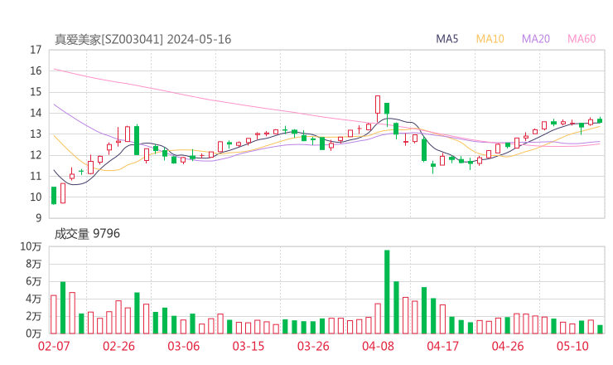
Task: Click the chart title 真爱美家[SZ003041] 2024-05-16
Action: [x=142, y=40]
